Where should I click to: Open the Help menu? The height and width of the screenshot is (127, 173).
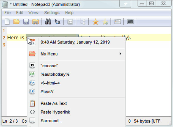[x=69, y=13]
